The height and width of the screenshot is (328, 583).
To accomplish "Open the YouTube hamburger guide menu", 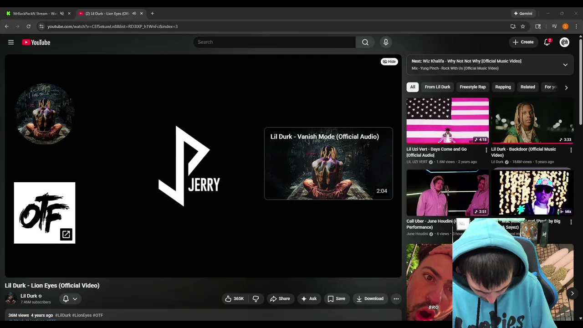I will [11, 42].
